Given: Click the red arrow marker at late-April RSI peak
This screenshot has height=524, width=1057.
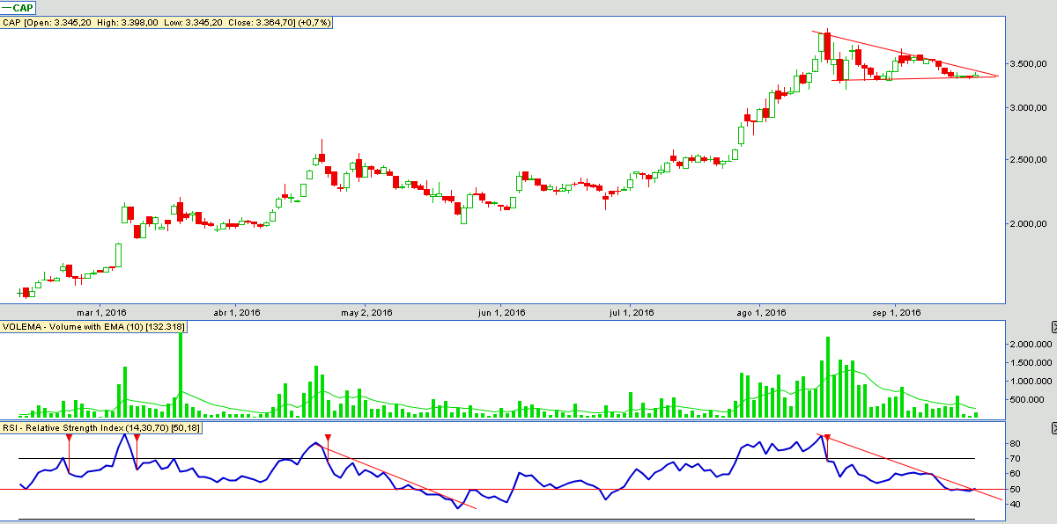Looking at the screenshot, I should coord(328,438).
